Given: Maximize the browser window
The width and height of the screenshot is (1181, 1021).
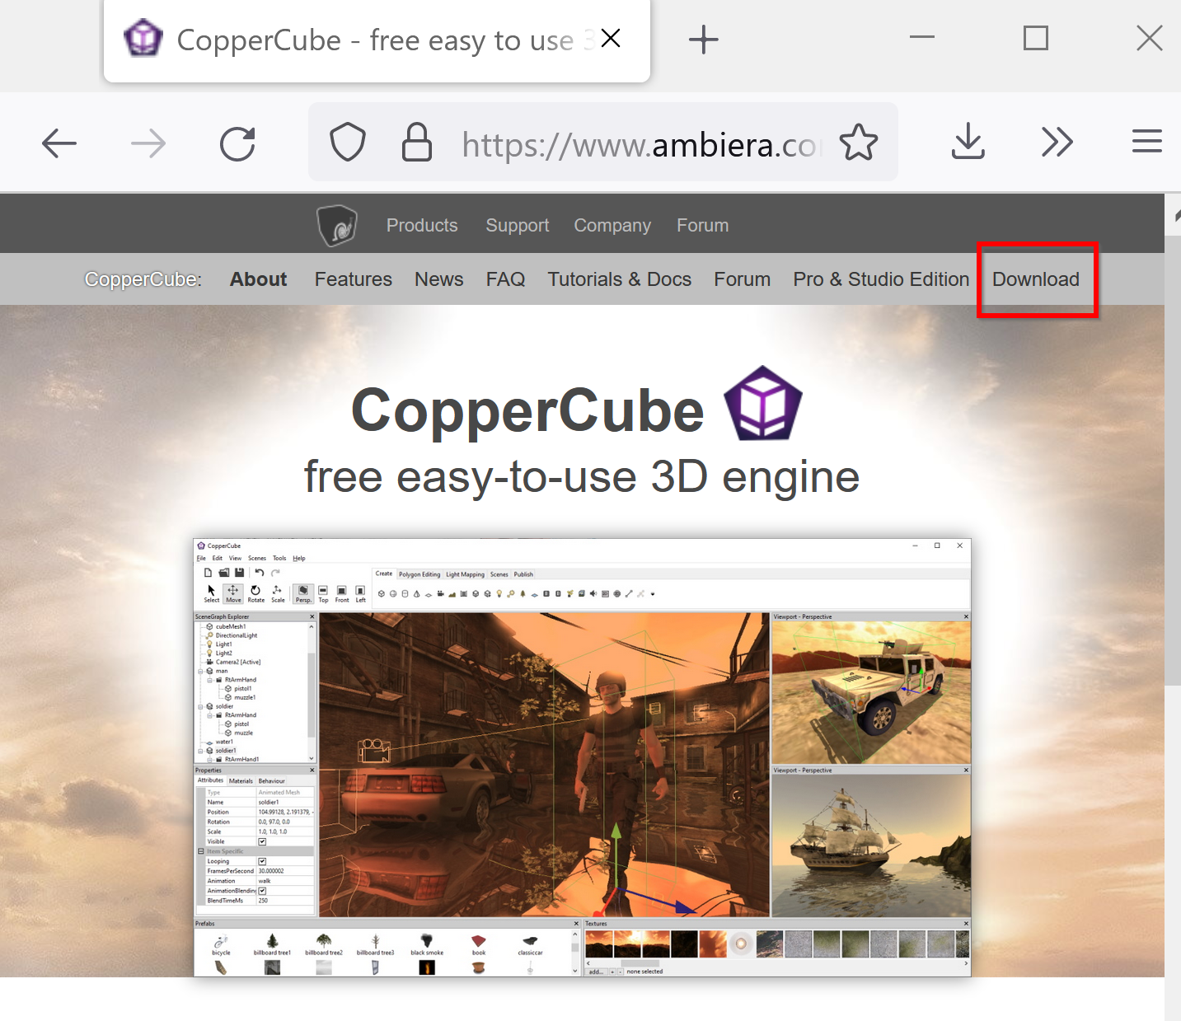Looking at the screenshot, I should 1036,38.
